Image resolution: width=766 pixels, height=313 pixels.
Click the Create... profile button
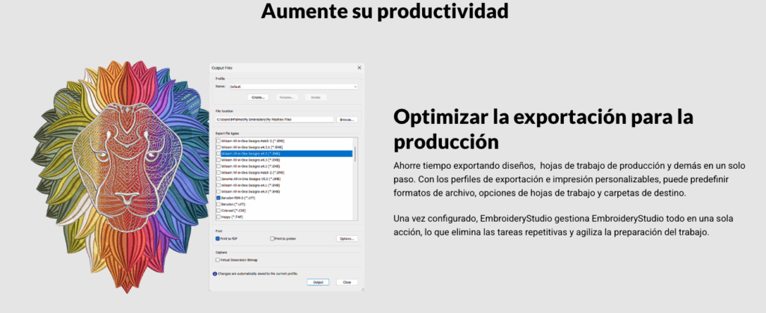pos(258,98)
